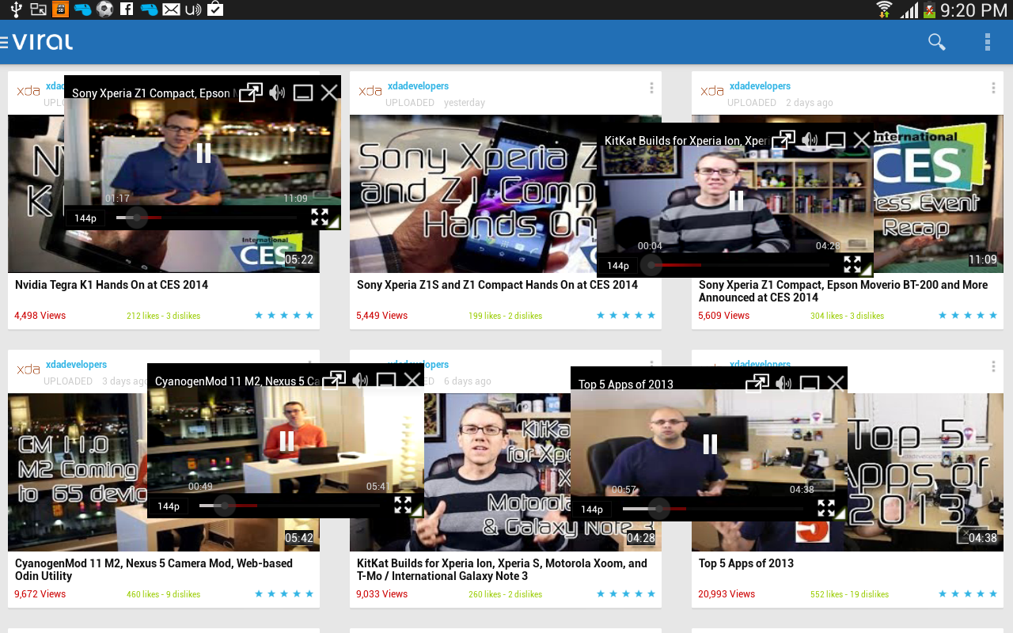Screen dimensions: 1013x633
Task: Close the 'CyanogenMod 11 M2' floating player
Action: 412,381
